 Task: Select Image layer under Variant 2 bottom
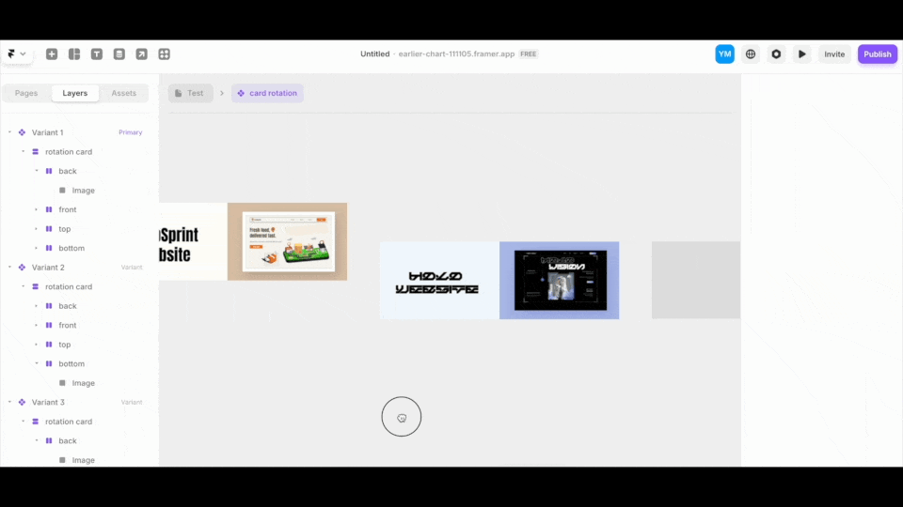point(83,383)
